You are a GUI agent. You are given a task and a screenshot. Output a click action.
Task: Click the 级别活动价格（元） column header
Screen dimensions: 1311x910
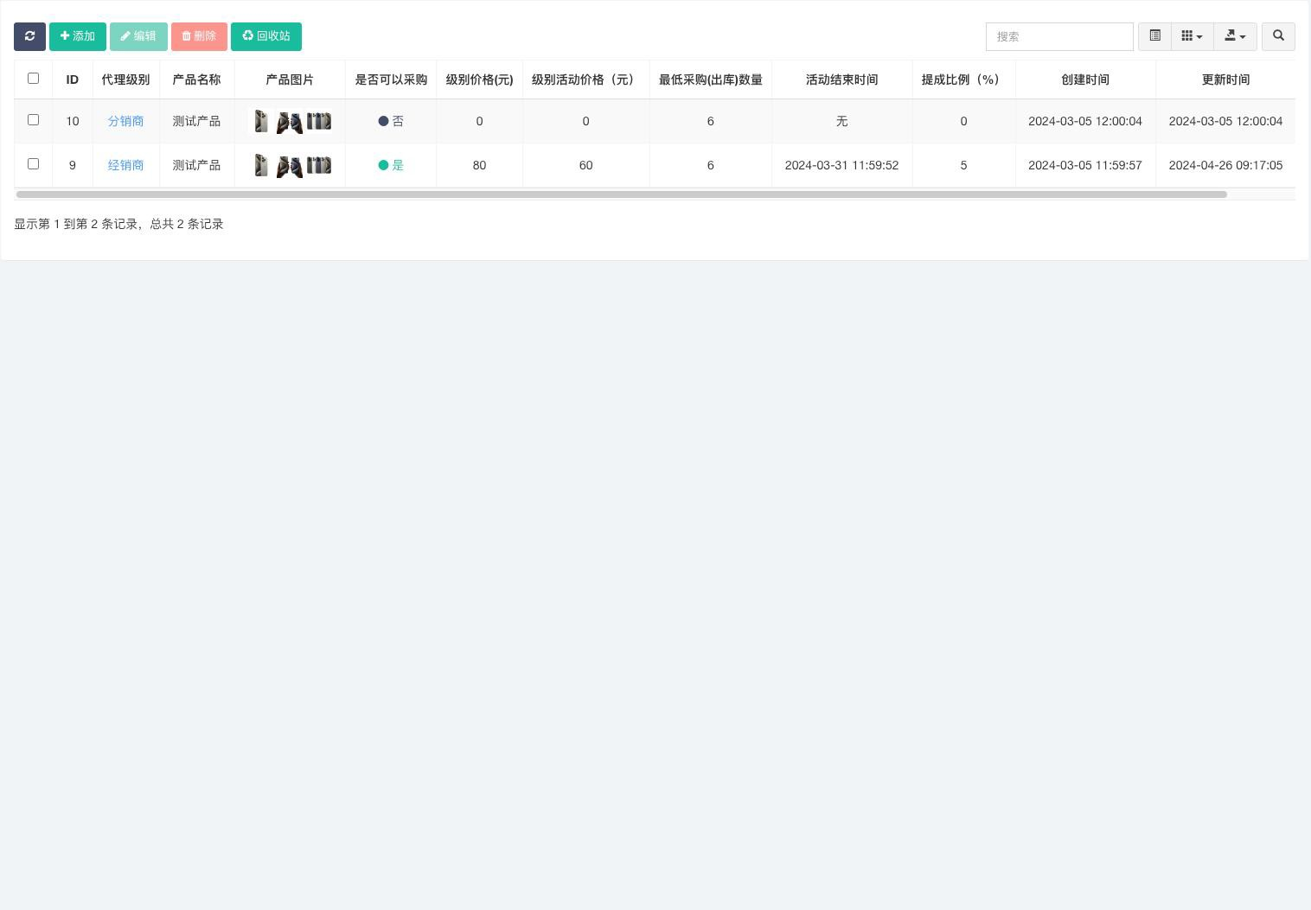tap(585, 80)
